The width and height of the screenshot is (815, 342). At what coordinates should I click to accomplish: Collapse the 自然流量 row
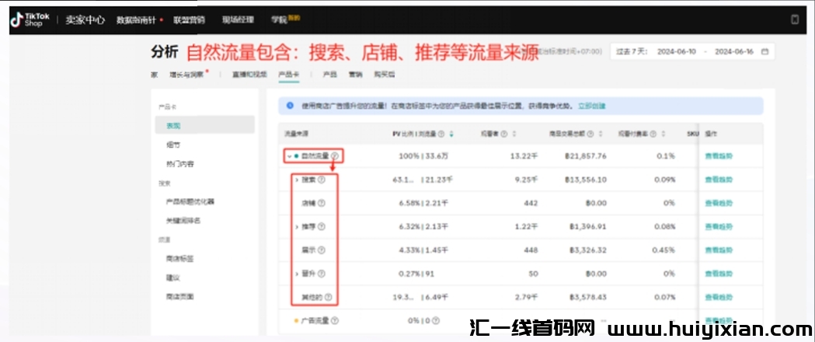[x=288, y=156]
